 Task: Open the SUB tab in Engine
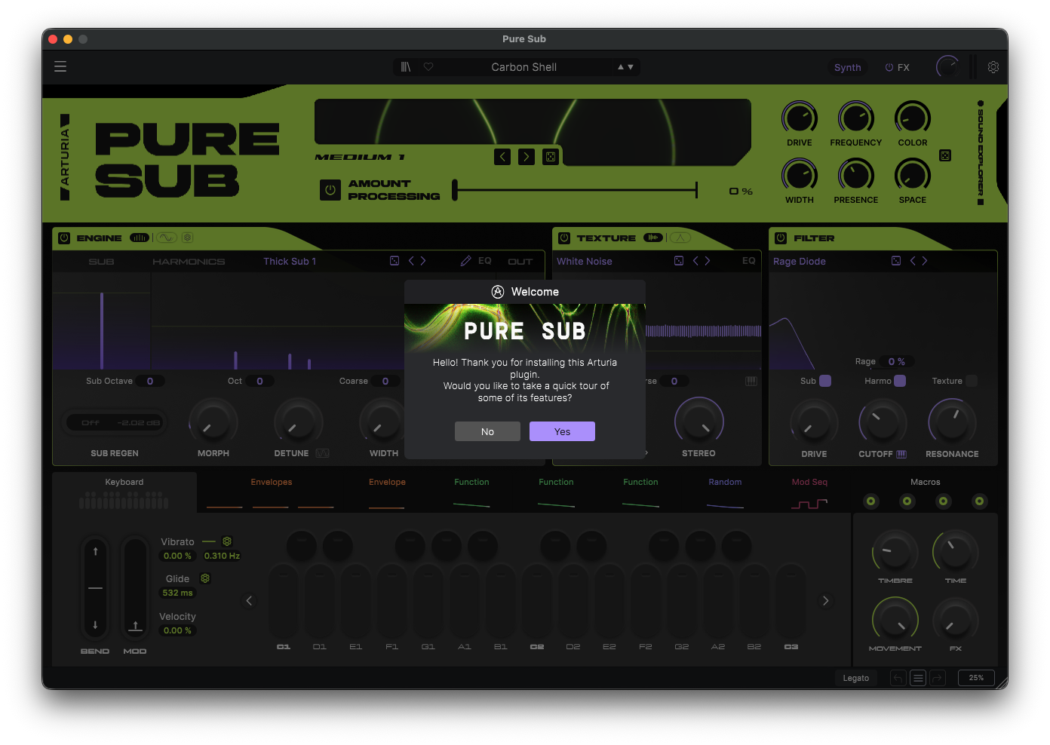coord(101,262)
